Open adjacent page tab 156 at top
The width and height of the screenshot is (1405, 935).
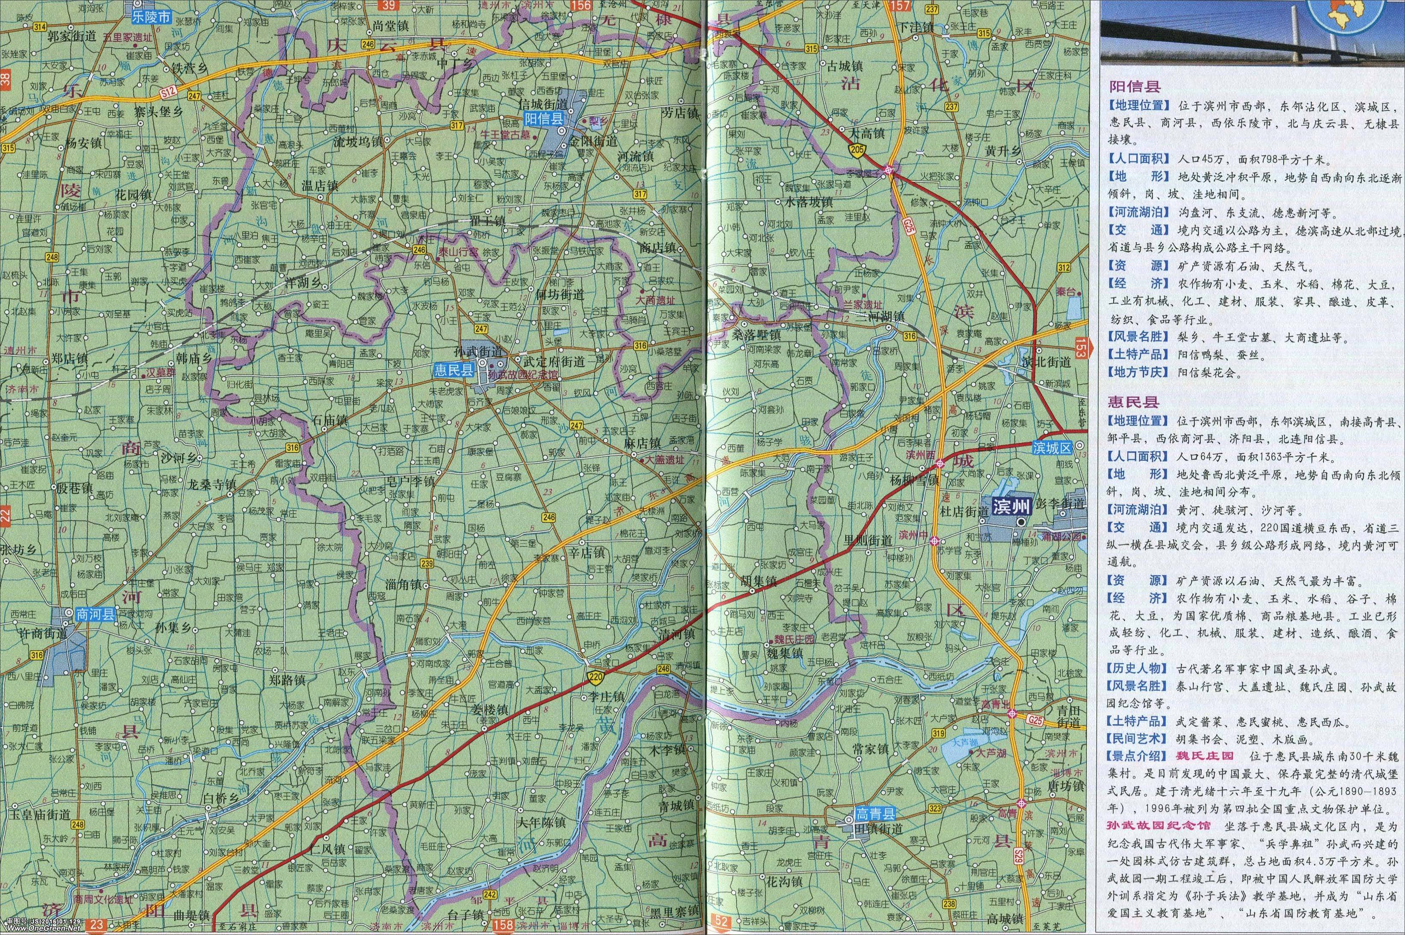pyautogui.click(x=581, y=6)
